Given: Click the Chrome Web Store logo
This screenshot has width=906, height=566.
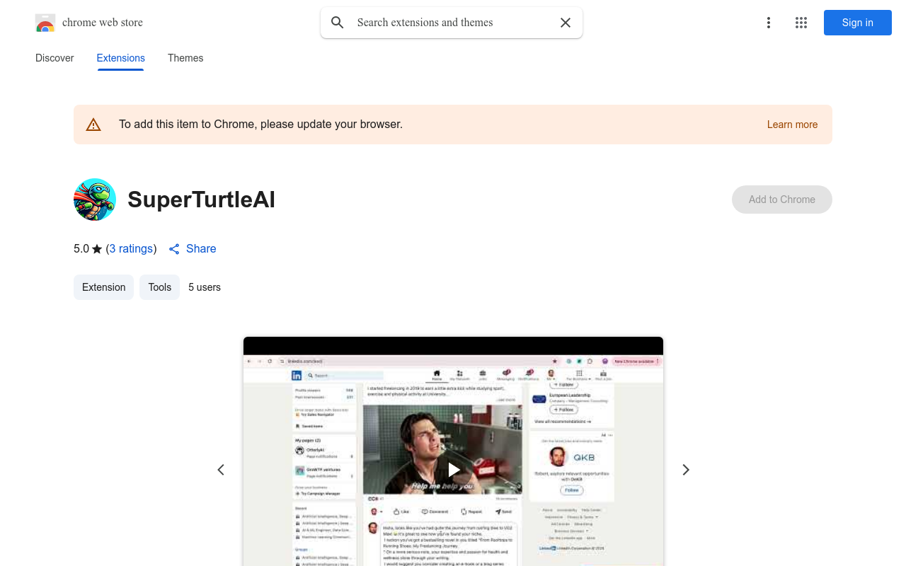Looking at the screenshot, I should (45, 23).
